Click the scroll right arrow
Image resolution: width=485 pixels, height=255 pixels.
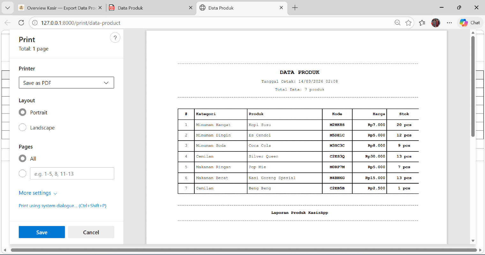pyautogui.click(x=480, y=250)
